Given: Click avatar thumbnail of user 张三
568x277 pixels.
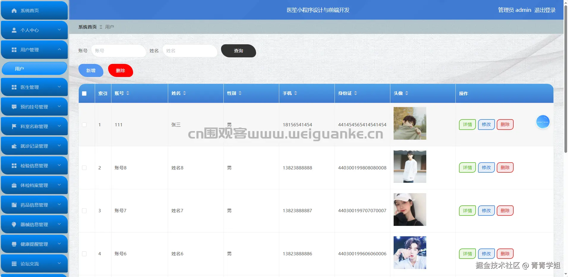Looking at the screenshot, I should pos(410,123).
